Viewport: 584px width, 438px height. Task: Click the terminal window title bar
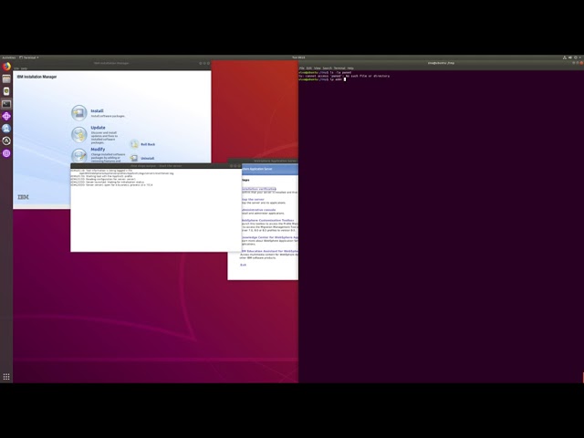click(x=441, y=63)
